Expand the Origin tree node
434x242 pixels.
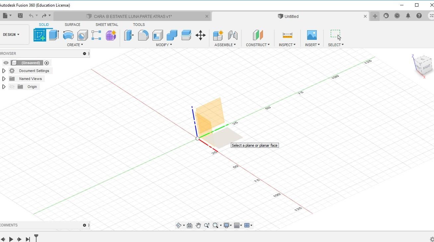point(4,87)
